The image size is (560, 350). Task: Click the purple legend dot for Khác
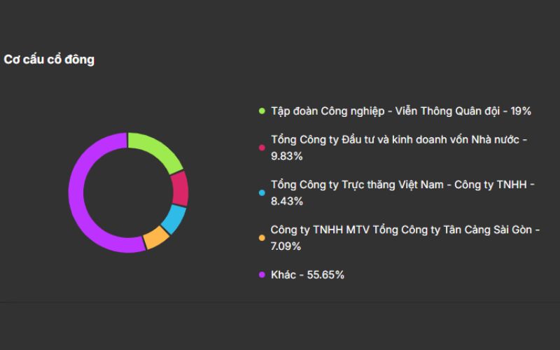click(262, 275)
